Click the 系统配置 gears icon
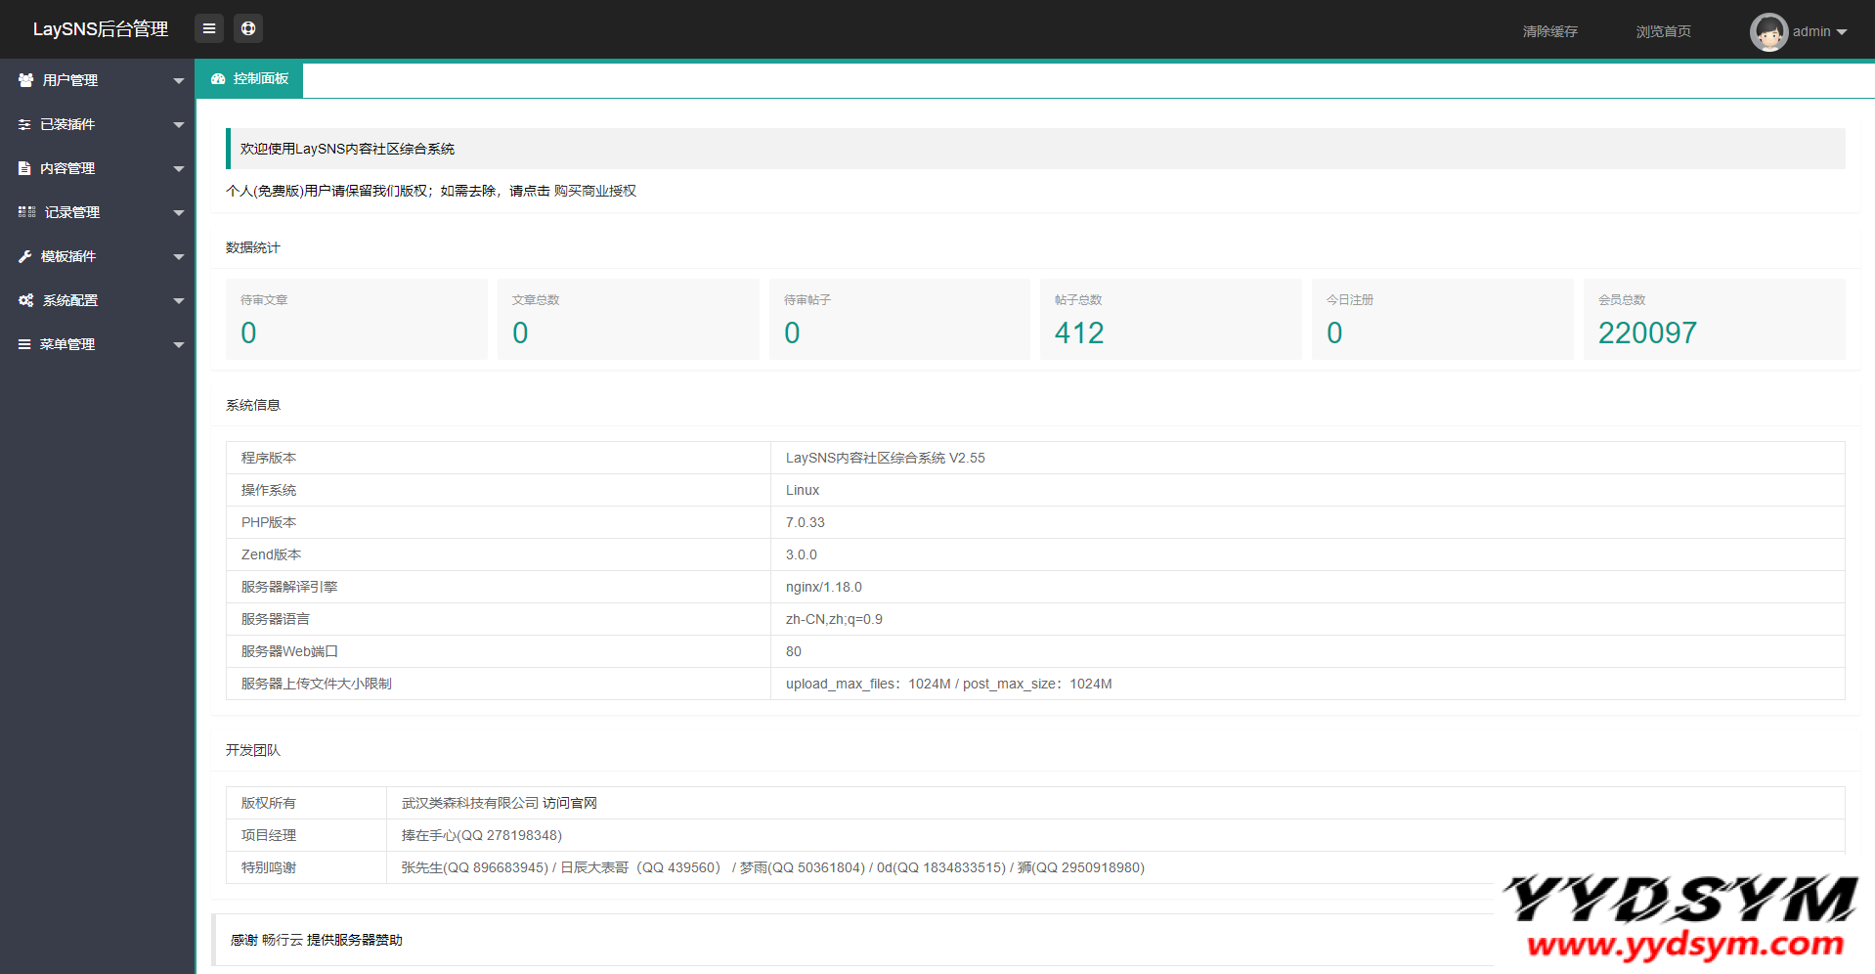 tap(26, 300)
